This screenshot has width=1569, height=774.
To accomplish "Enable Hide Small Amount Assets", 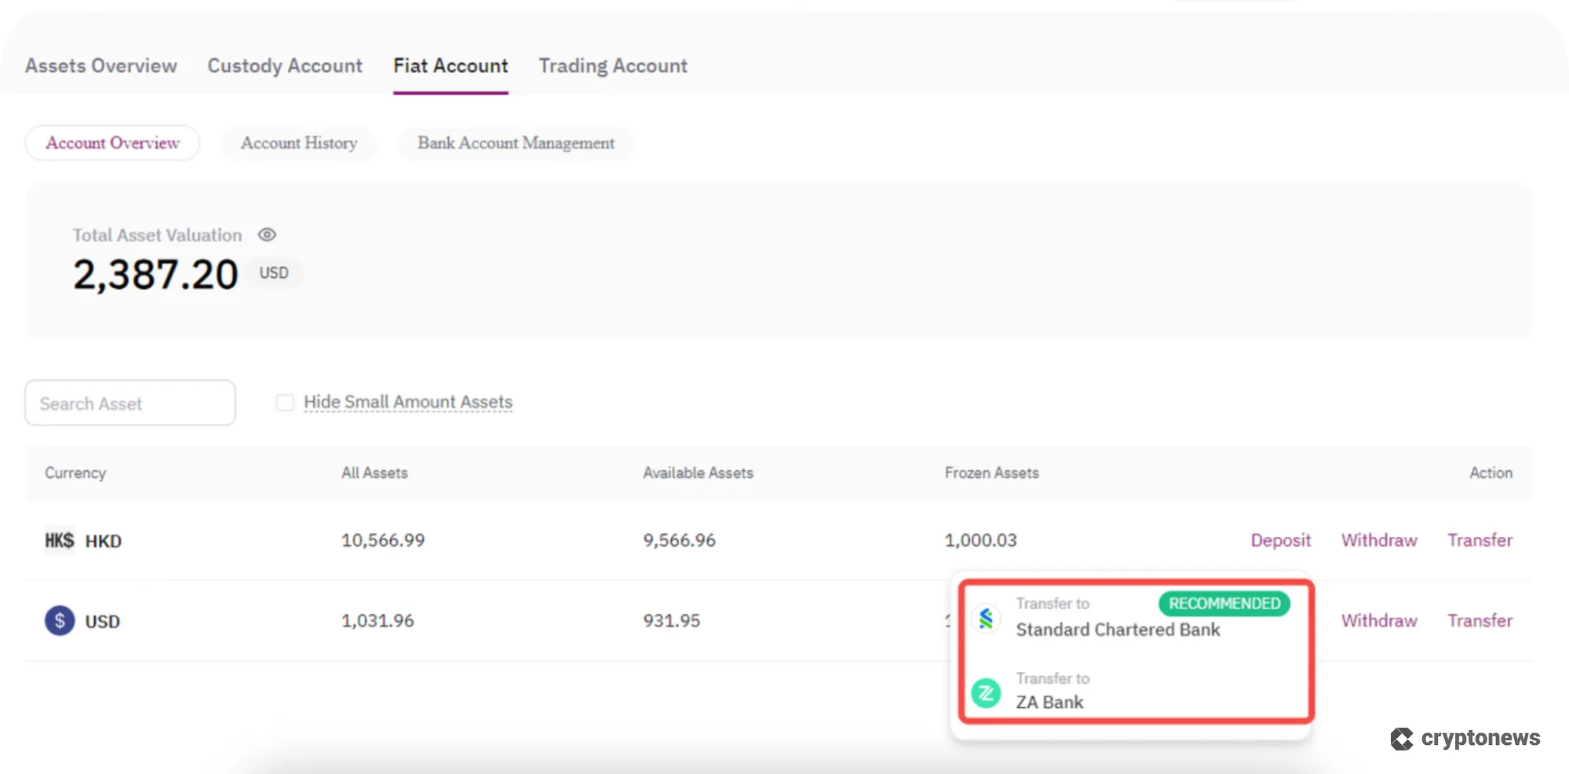I will coord(285,401).
